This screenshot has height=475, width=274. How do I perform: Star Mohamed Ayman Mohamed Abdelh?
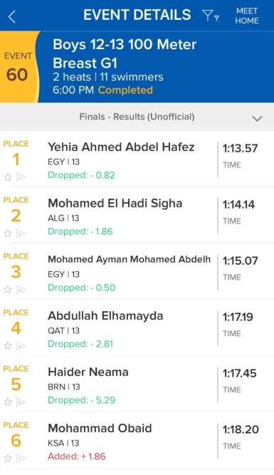pos(8,290)
